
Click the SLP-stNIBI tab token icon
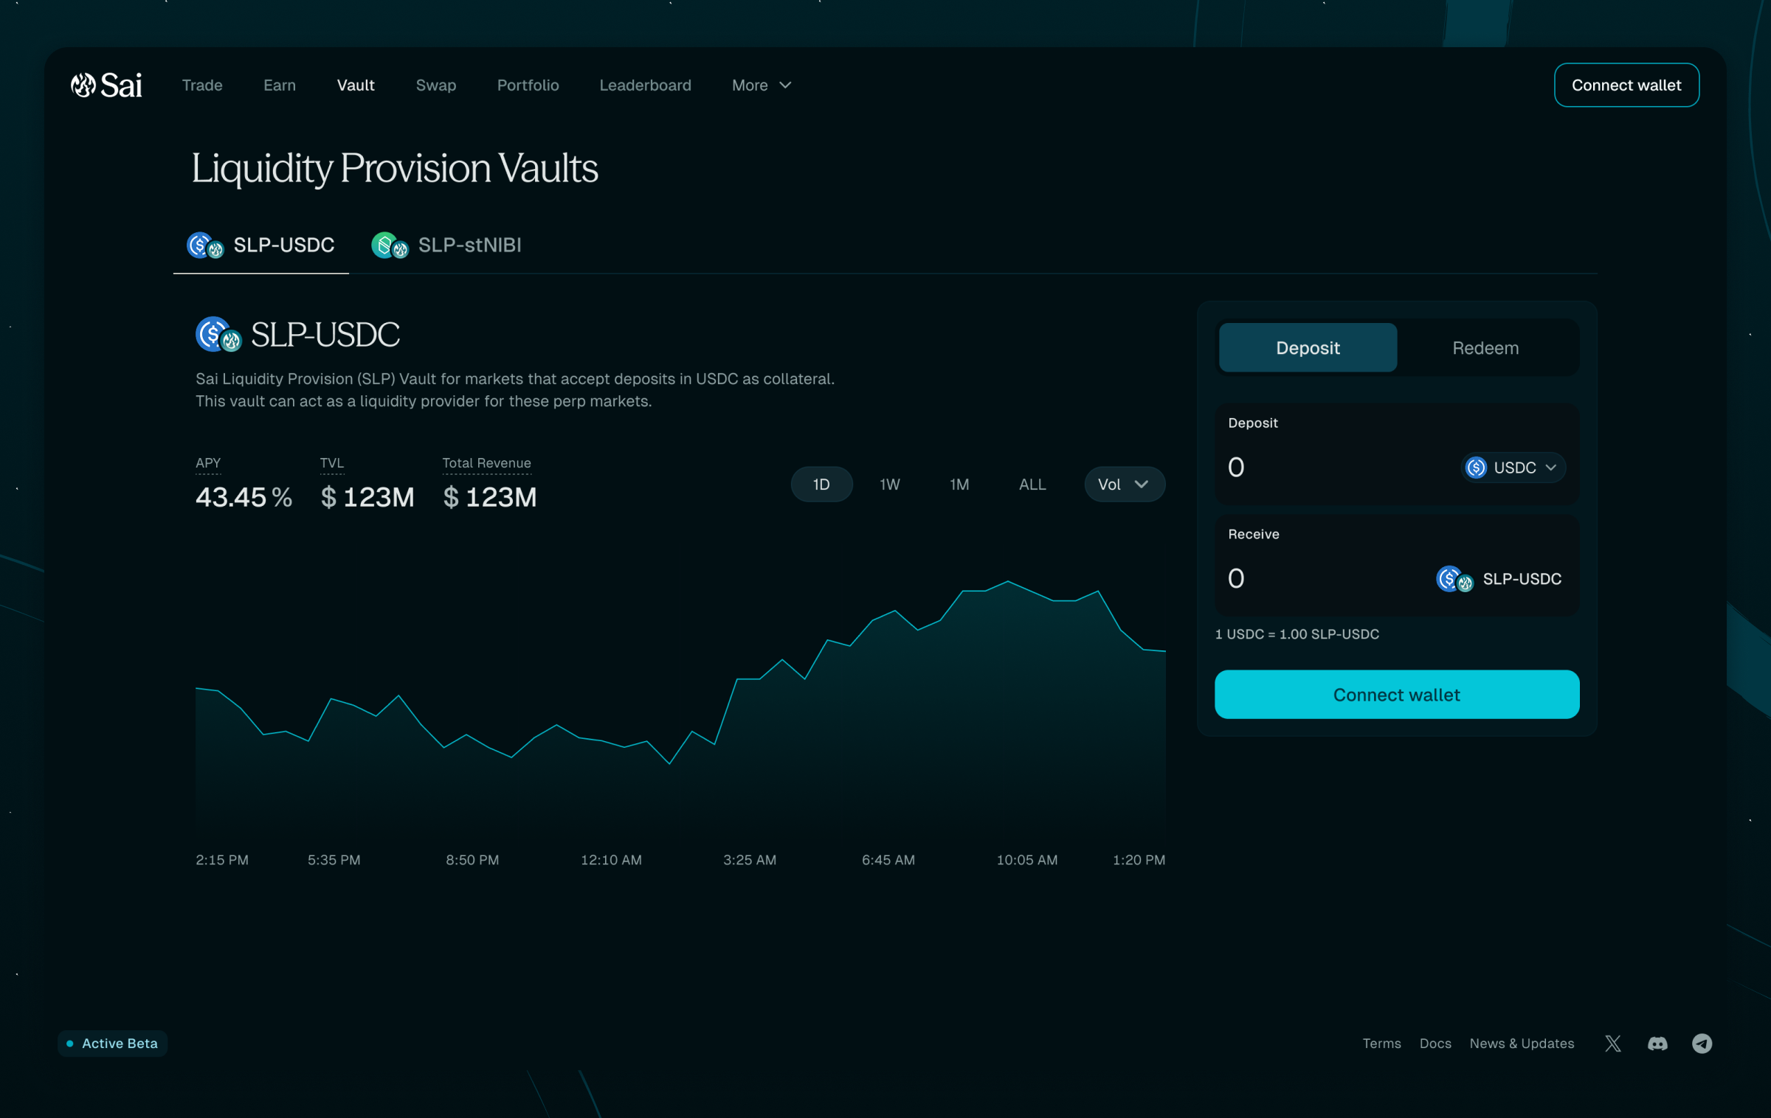[390, 246]
